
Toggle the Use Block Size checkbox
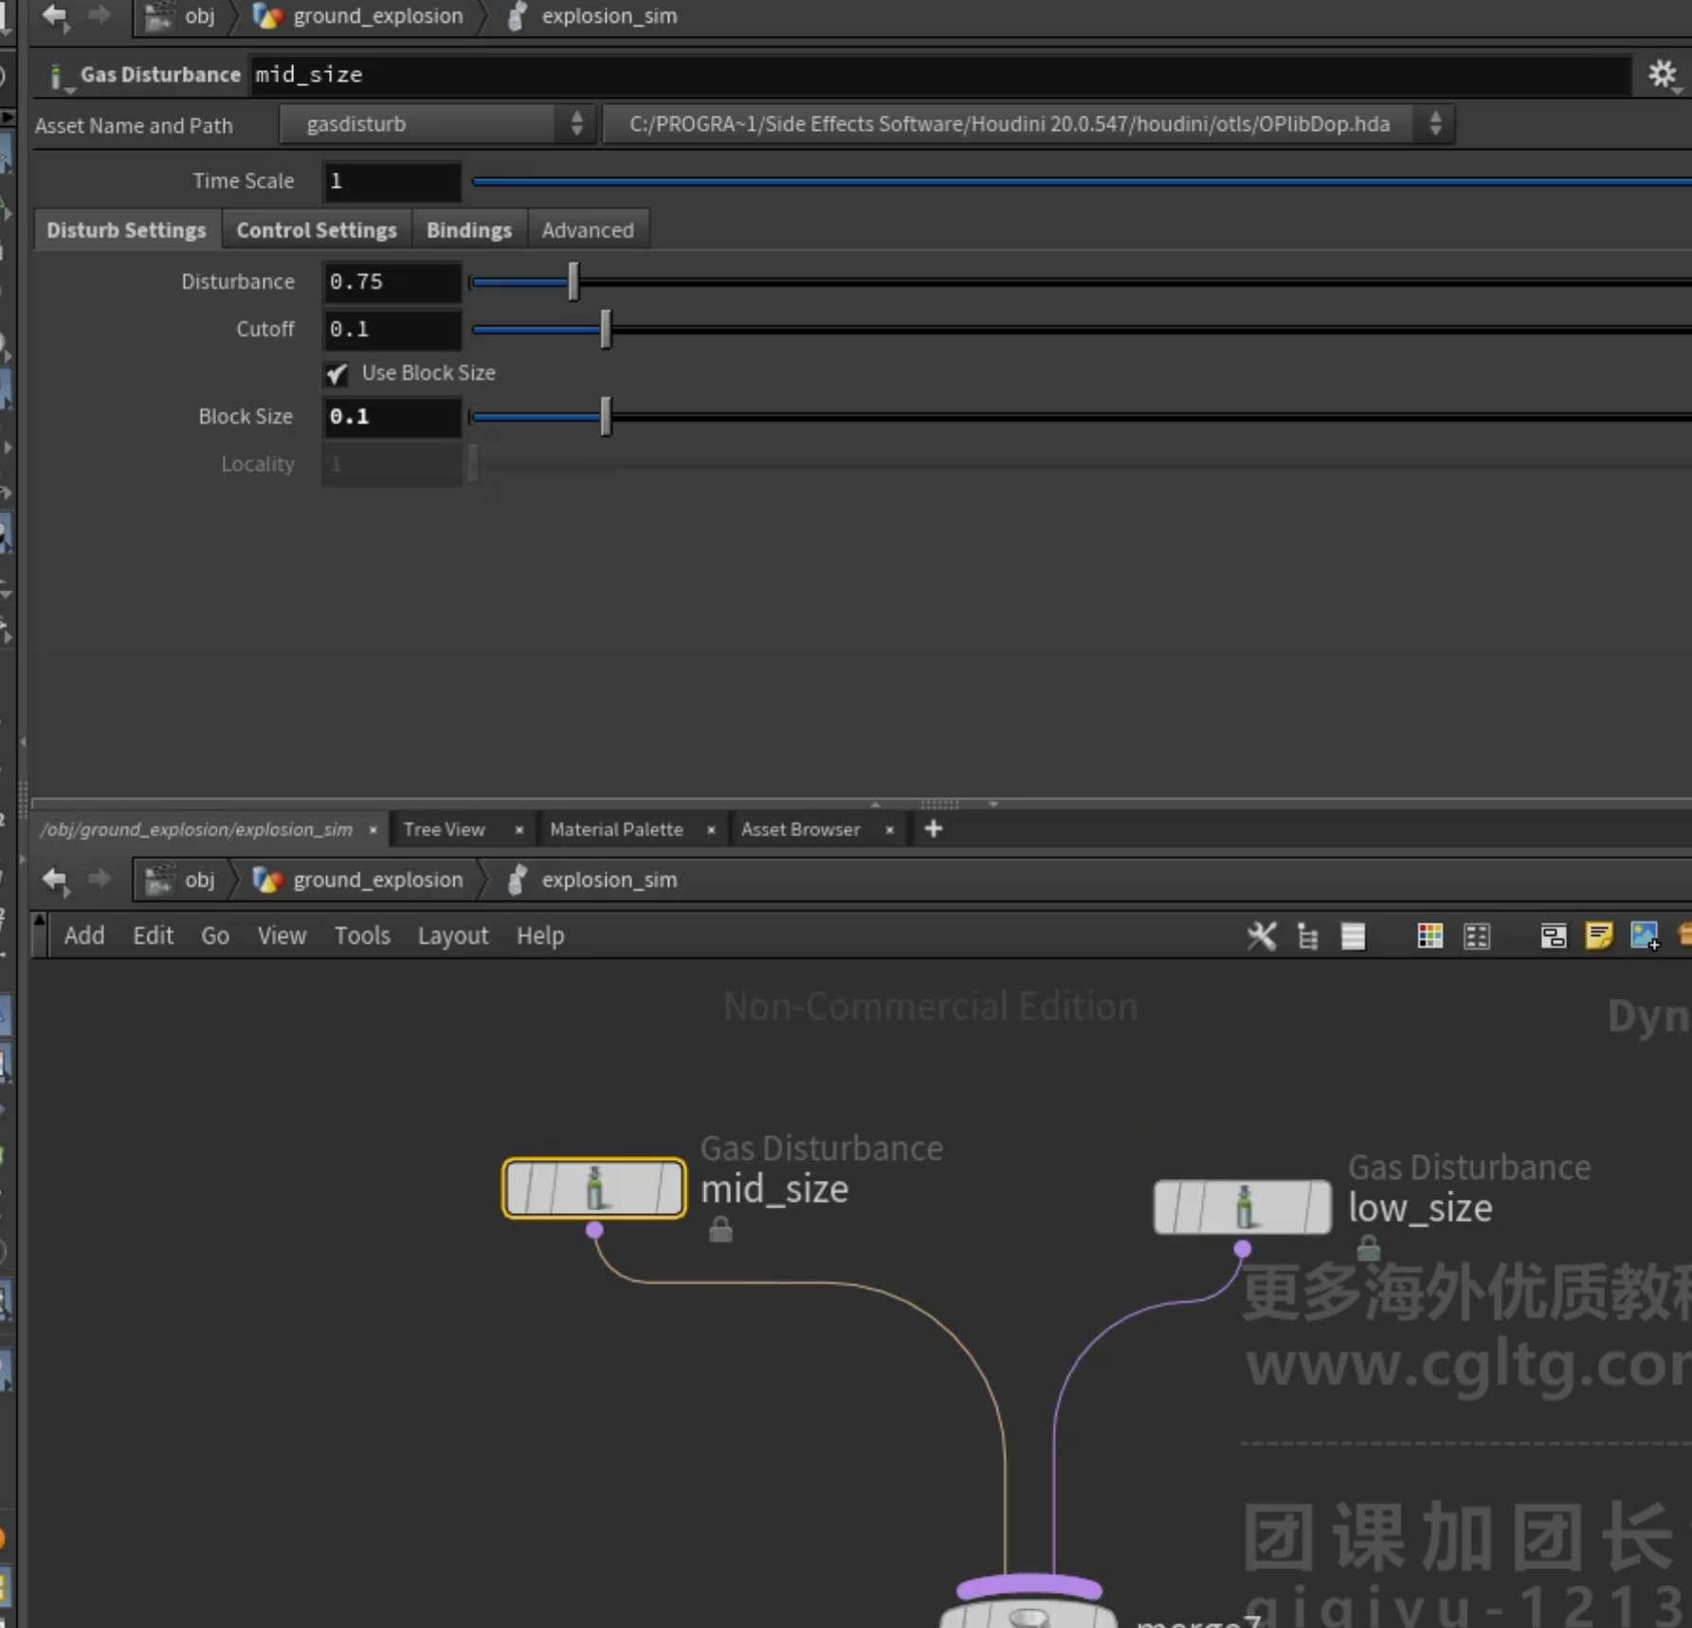pos(337,373)
